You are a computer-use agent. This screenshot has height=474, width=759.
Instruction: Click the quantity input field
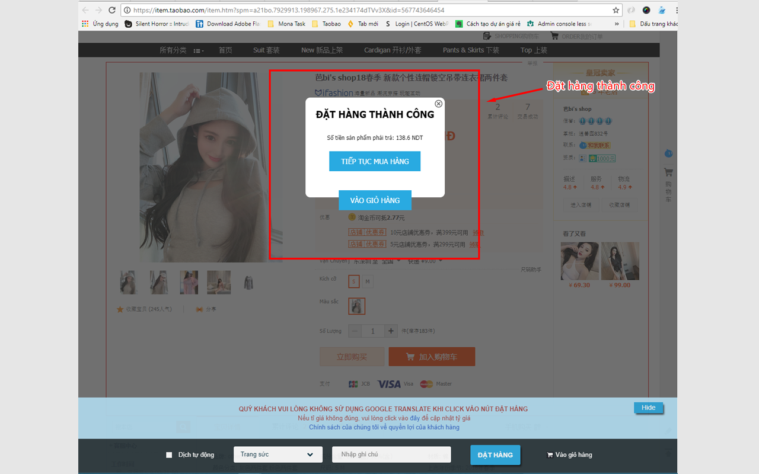tap(372, 331)
